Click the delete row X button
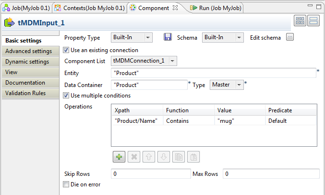The width and height of the screenshot is (325, 195). pyautogui.click(x=134, y=157)
